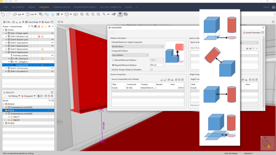Expand Dział II. Zabudowa ruleset row
This screenshot has height=155, width=276.
point(6,36)
